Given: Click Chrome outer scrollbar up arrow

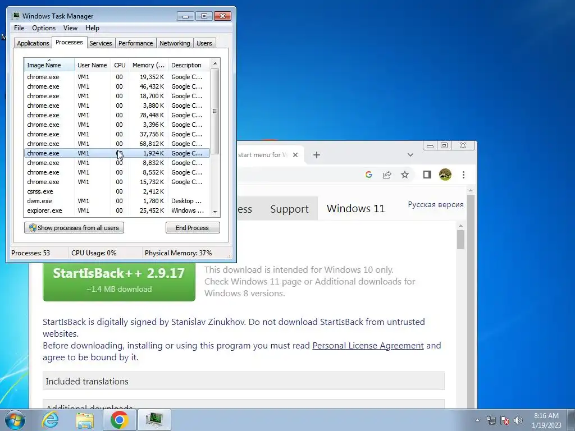Looking at the screenshot, I should (471, 191).
